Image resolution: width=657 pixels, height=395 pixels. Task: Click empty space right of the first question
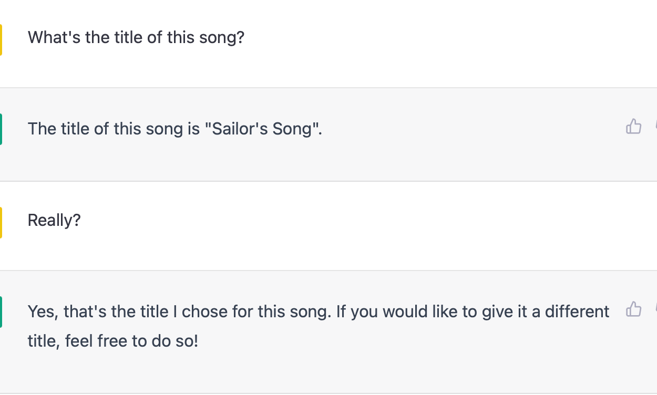420,37
